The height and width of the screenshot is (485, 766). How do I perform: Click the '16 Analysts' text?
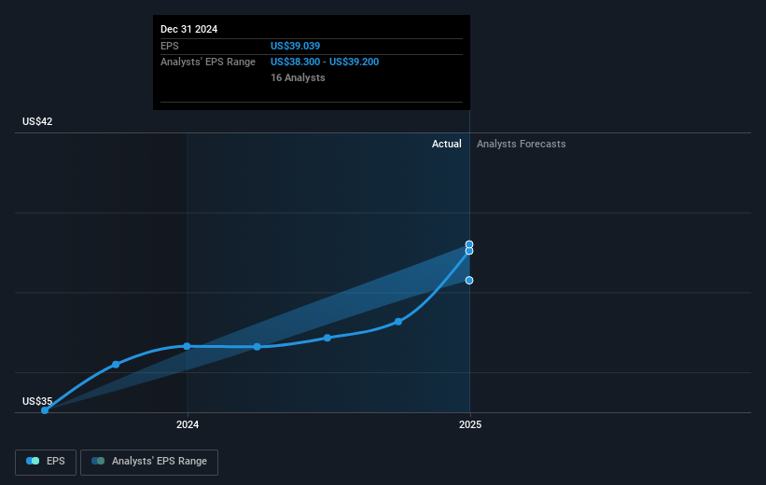(x=298, y=77)
